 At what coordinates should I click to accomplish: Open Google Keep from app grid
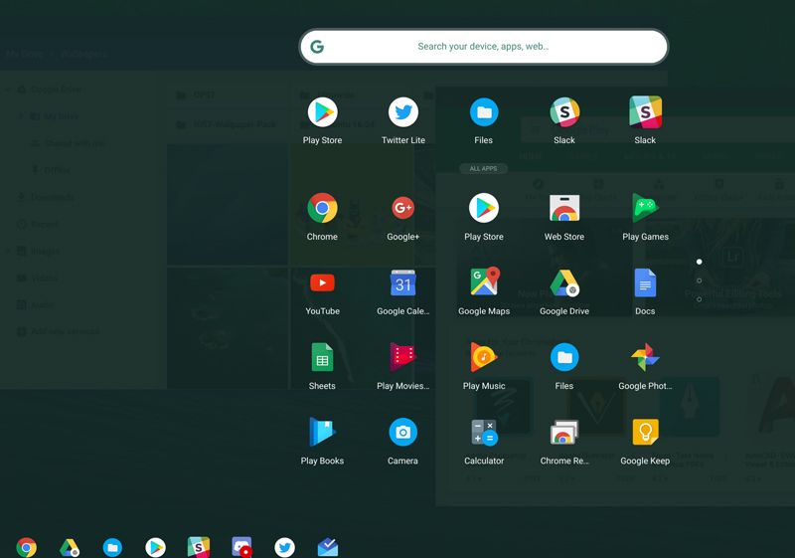pyautogui.click(x=645, y=433)
